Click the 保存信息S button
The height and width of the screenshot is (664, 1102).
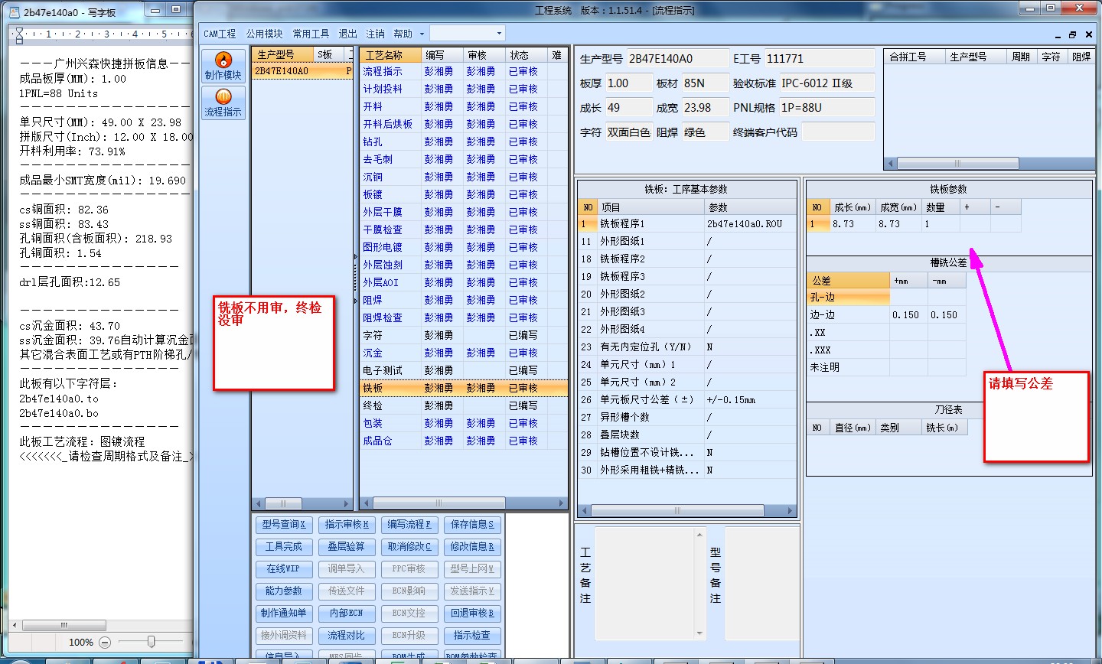pyautogui.click(x=471, y=525)
